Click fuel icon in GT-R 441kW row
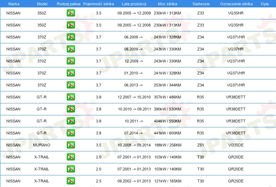The height and width of the screenshot is (187, 276). (71, 133)
